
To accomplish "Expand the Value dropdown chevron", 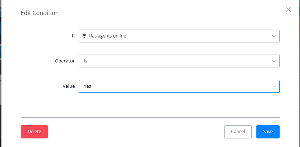I will pyautogui.click(x=274, y=86).
